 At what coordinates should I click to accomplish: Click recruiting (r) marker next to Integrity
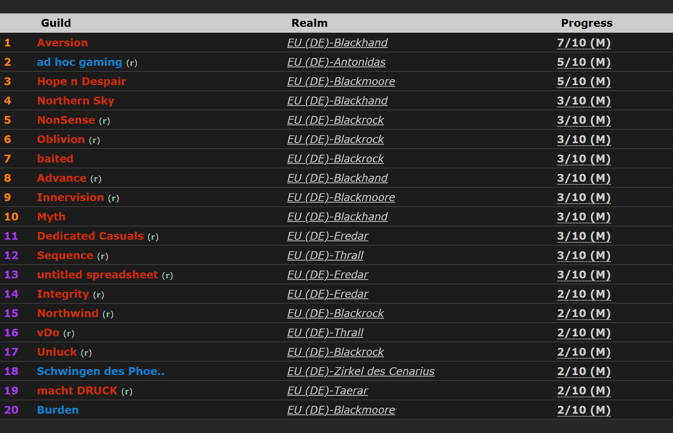click(x=99, y=295)
